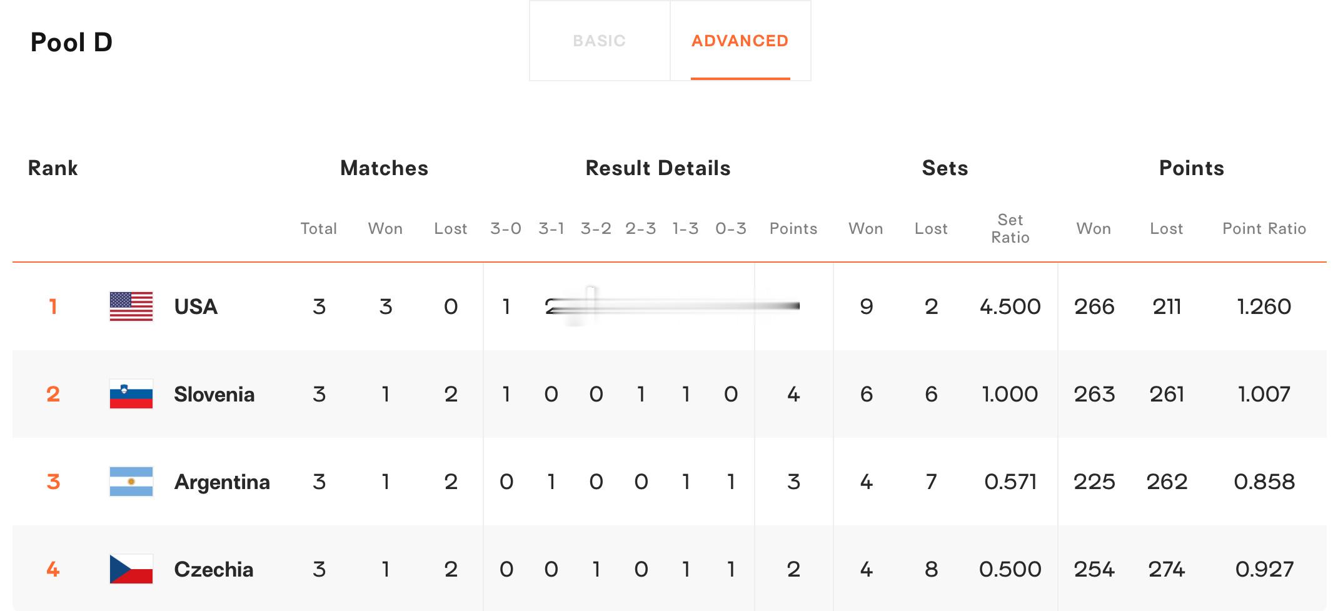1338x611 pixels.
Task: Click the USA flag icon
Action: click(131, 306)
